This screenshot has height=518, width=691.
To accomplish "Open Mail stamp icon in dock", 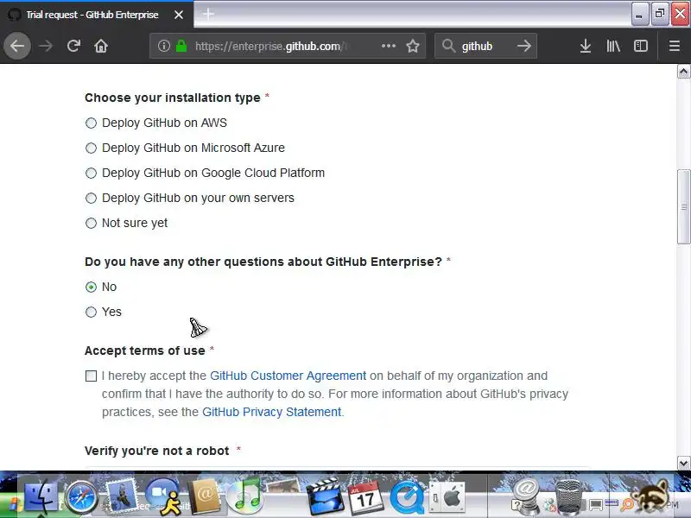I will coord(121,494).
